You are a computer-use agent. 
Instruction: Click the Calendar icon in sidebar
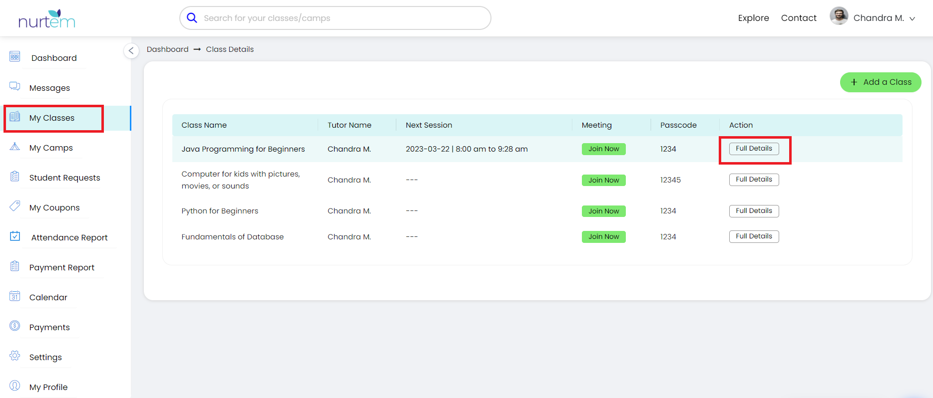pos(15,296)
